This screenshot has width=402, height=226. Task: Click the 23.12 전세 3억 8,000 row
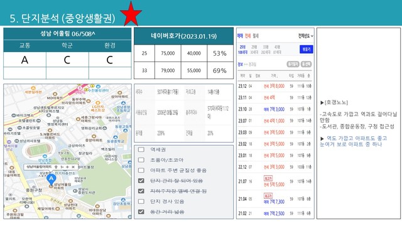pos(275,86)
